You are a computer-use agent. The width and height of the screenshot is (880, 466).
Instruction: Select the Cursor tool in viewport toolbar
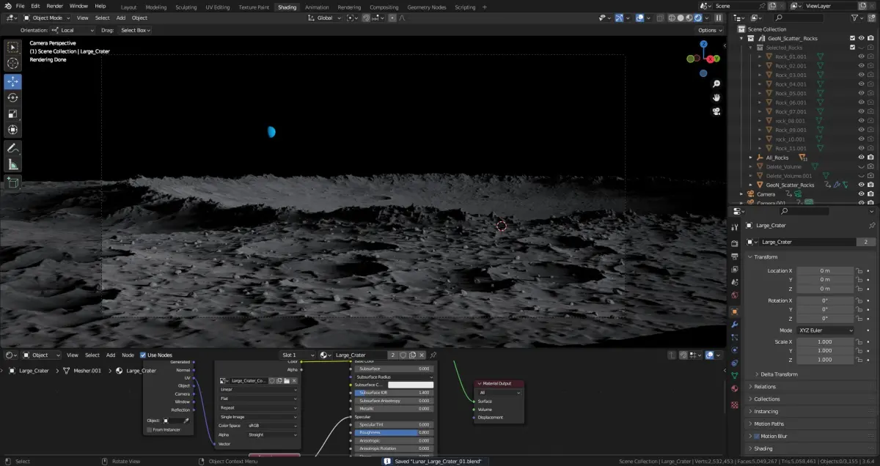click(x=12, y=64)
